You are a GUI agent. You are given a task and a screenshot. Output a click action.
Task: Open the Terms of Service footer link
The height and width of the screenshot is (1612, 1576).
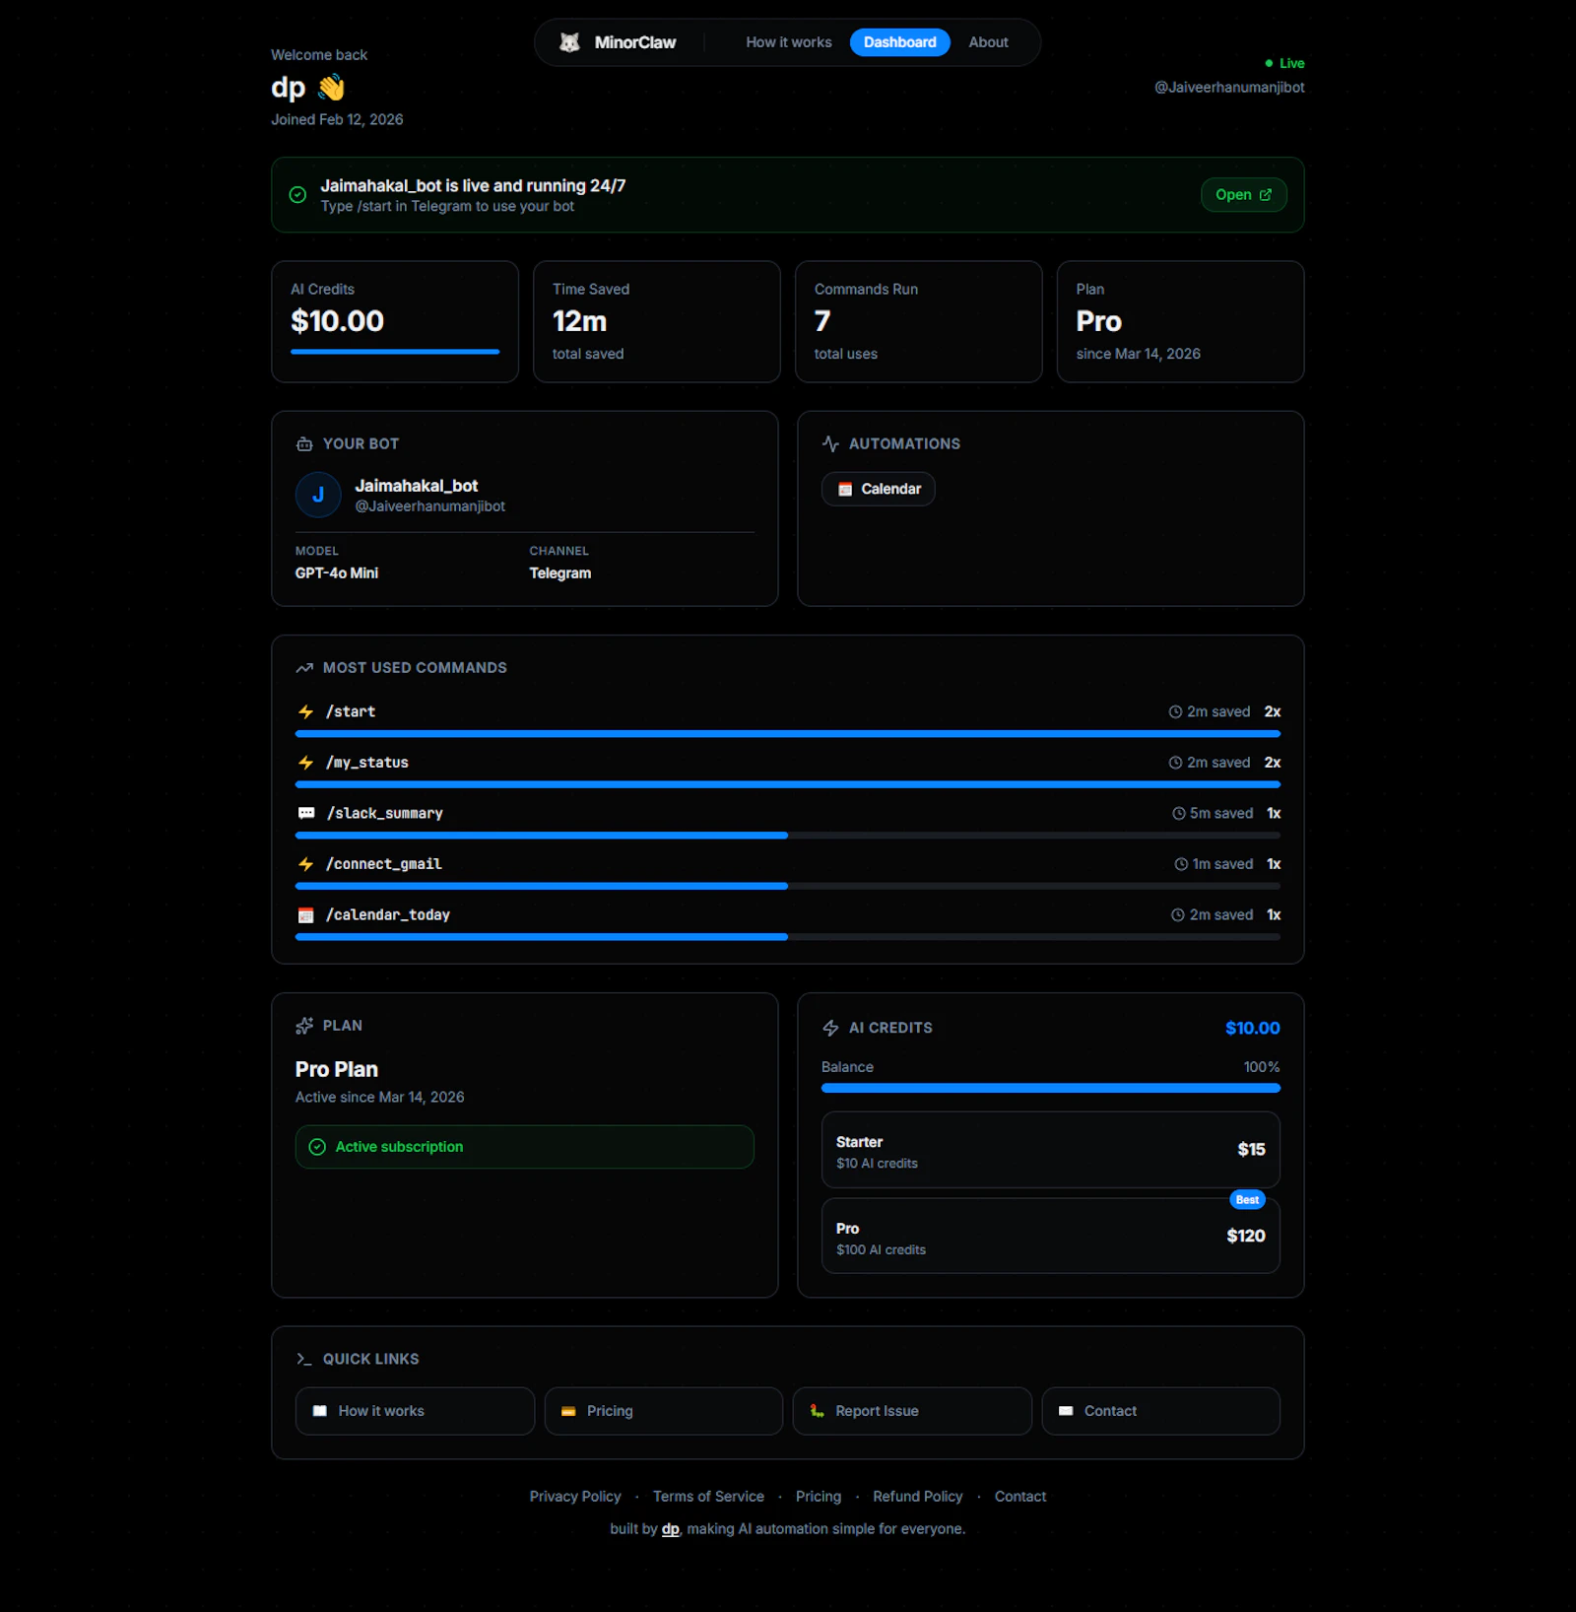[x=708, y=1497]
